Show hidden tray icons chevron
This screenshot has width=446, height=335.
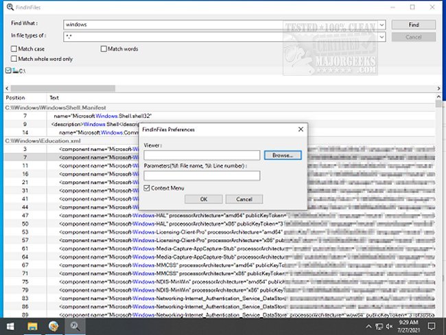click(x=368, y=327)
